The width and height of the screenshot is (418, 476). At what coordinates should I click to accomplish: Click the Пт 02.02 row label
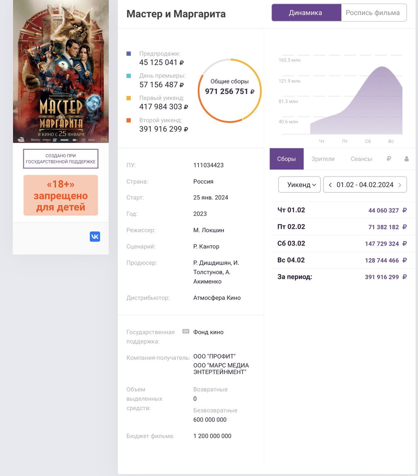291,227
